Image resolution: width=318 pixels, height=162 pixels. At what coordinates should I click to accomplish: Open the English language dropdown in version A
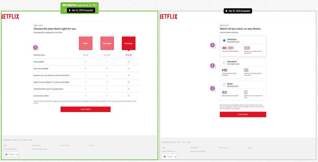11,154
